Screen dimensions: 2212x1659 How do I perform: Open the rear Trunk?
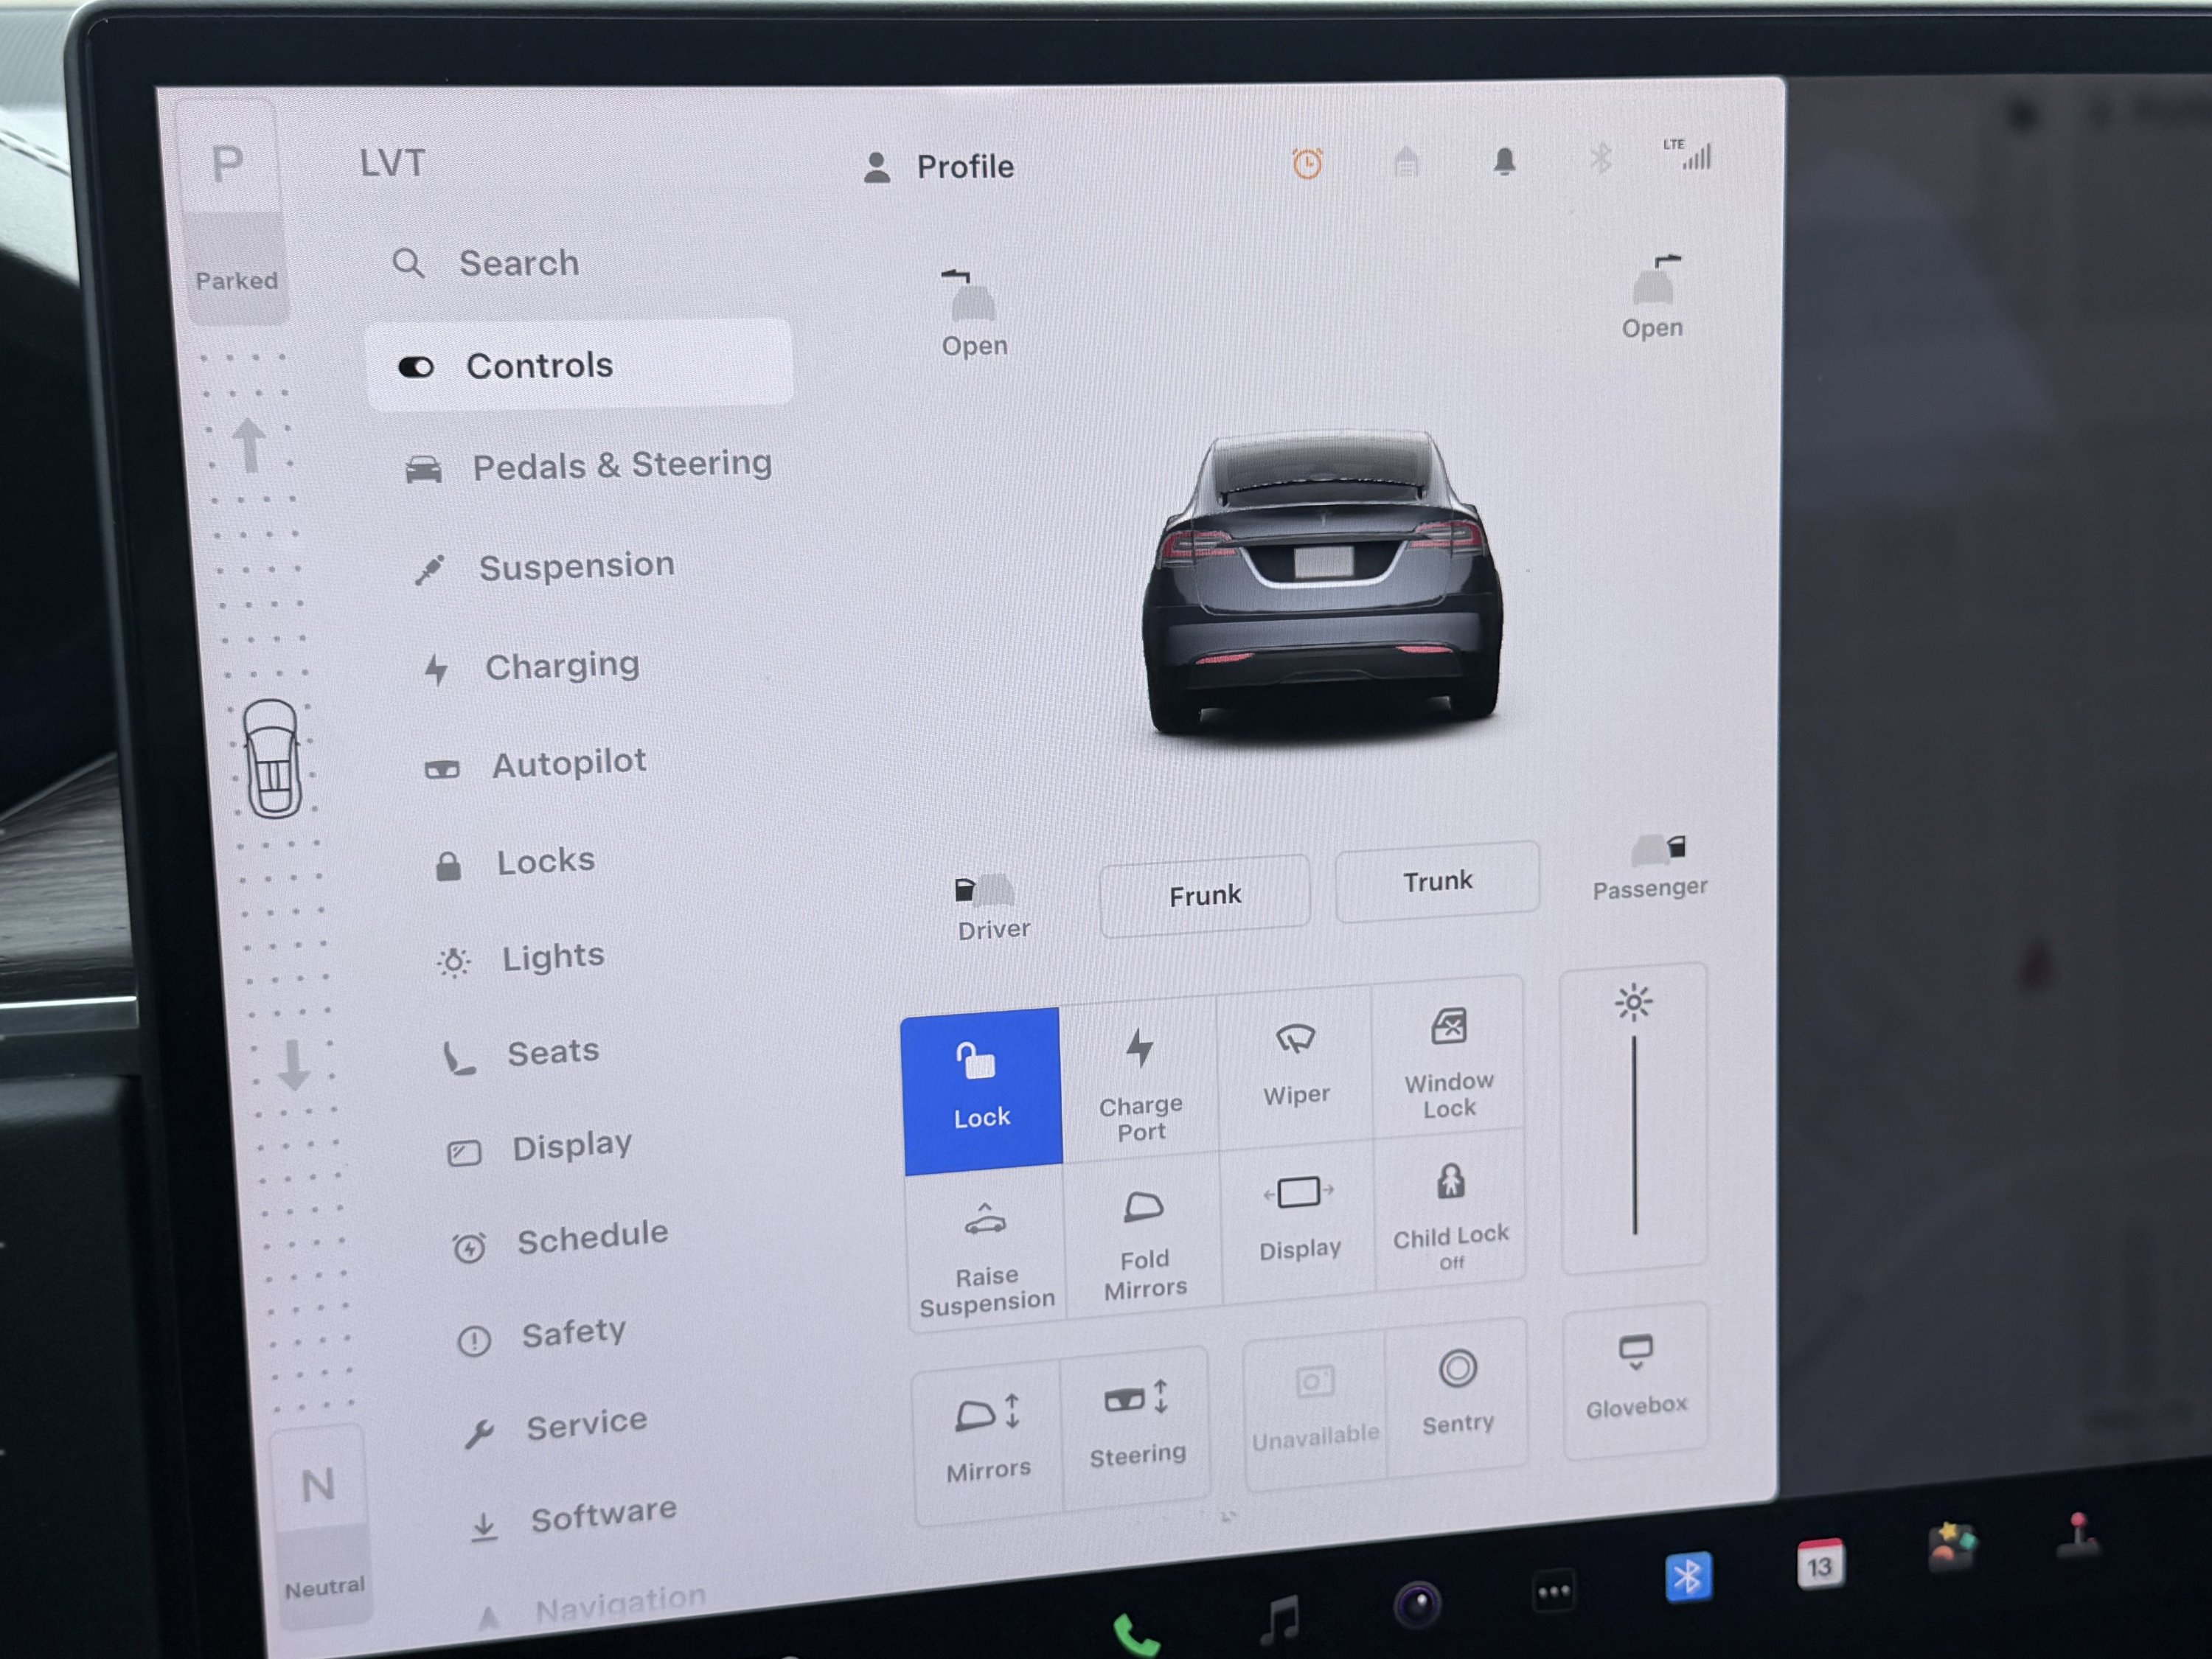(1437, 880)
